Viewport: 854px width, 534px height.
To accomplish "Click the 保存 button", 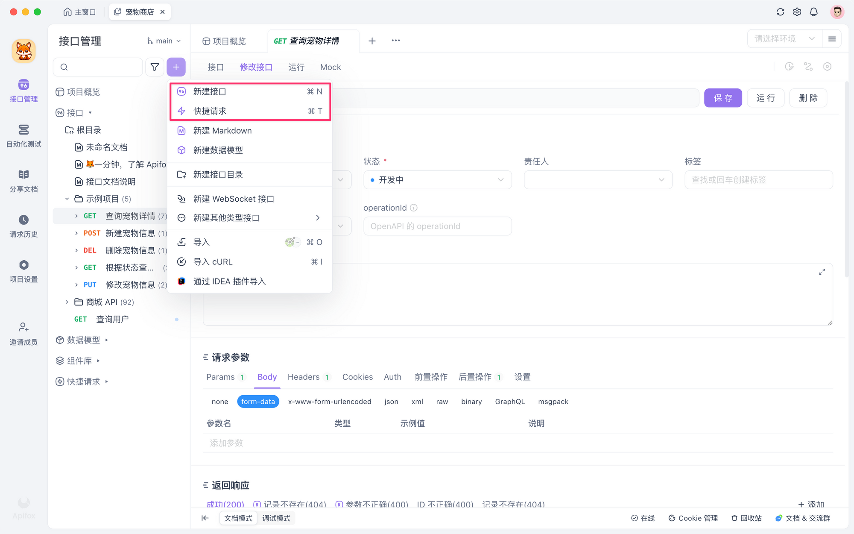I will point(723,98).
